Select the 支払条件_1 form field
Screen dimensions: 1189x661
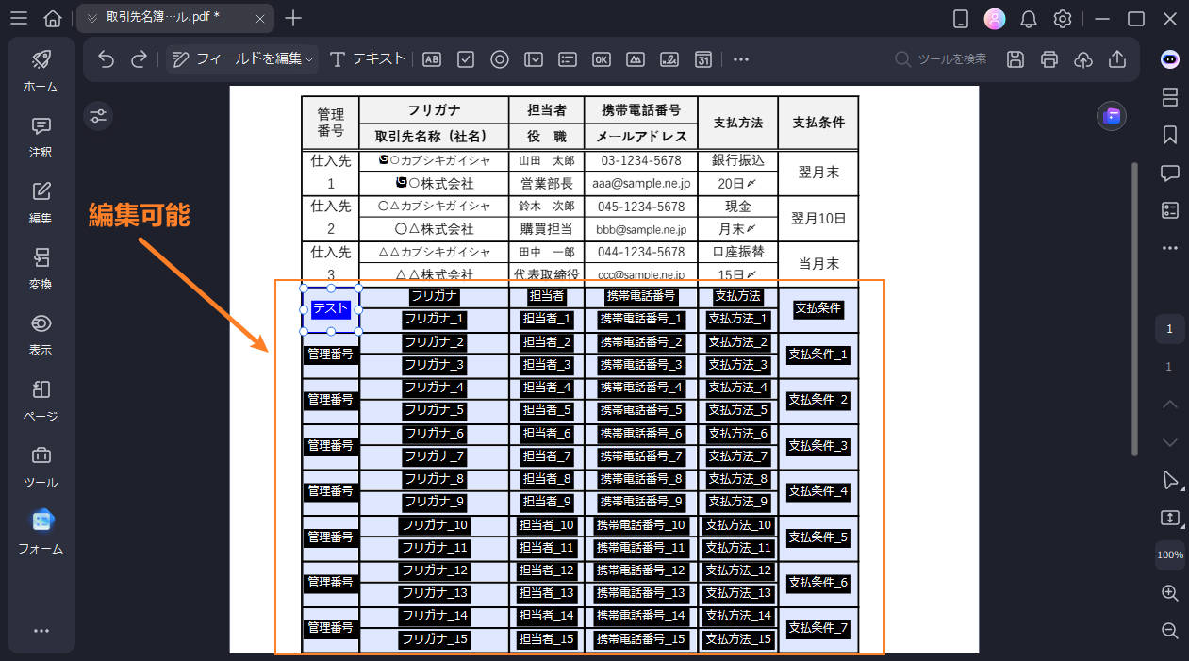(x=817, y=354)
